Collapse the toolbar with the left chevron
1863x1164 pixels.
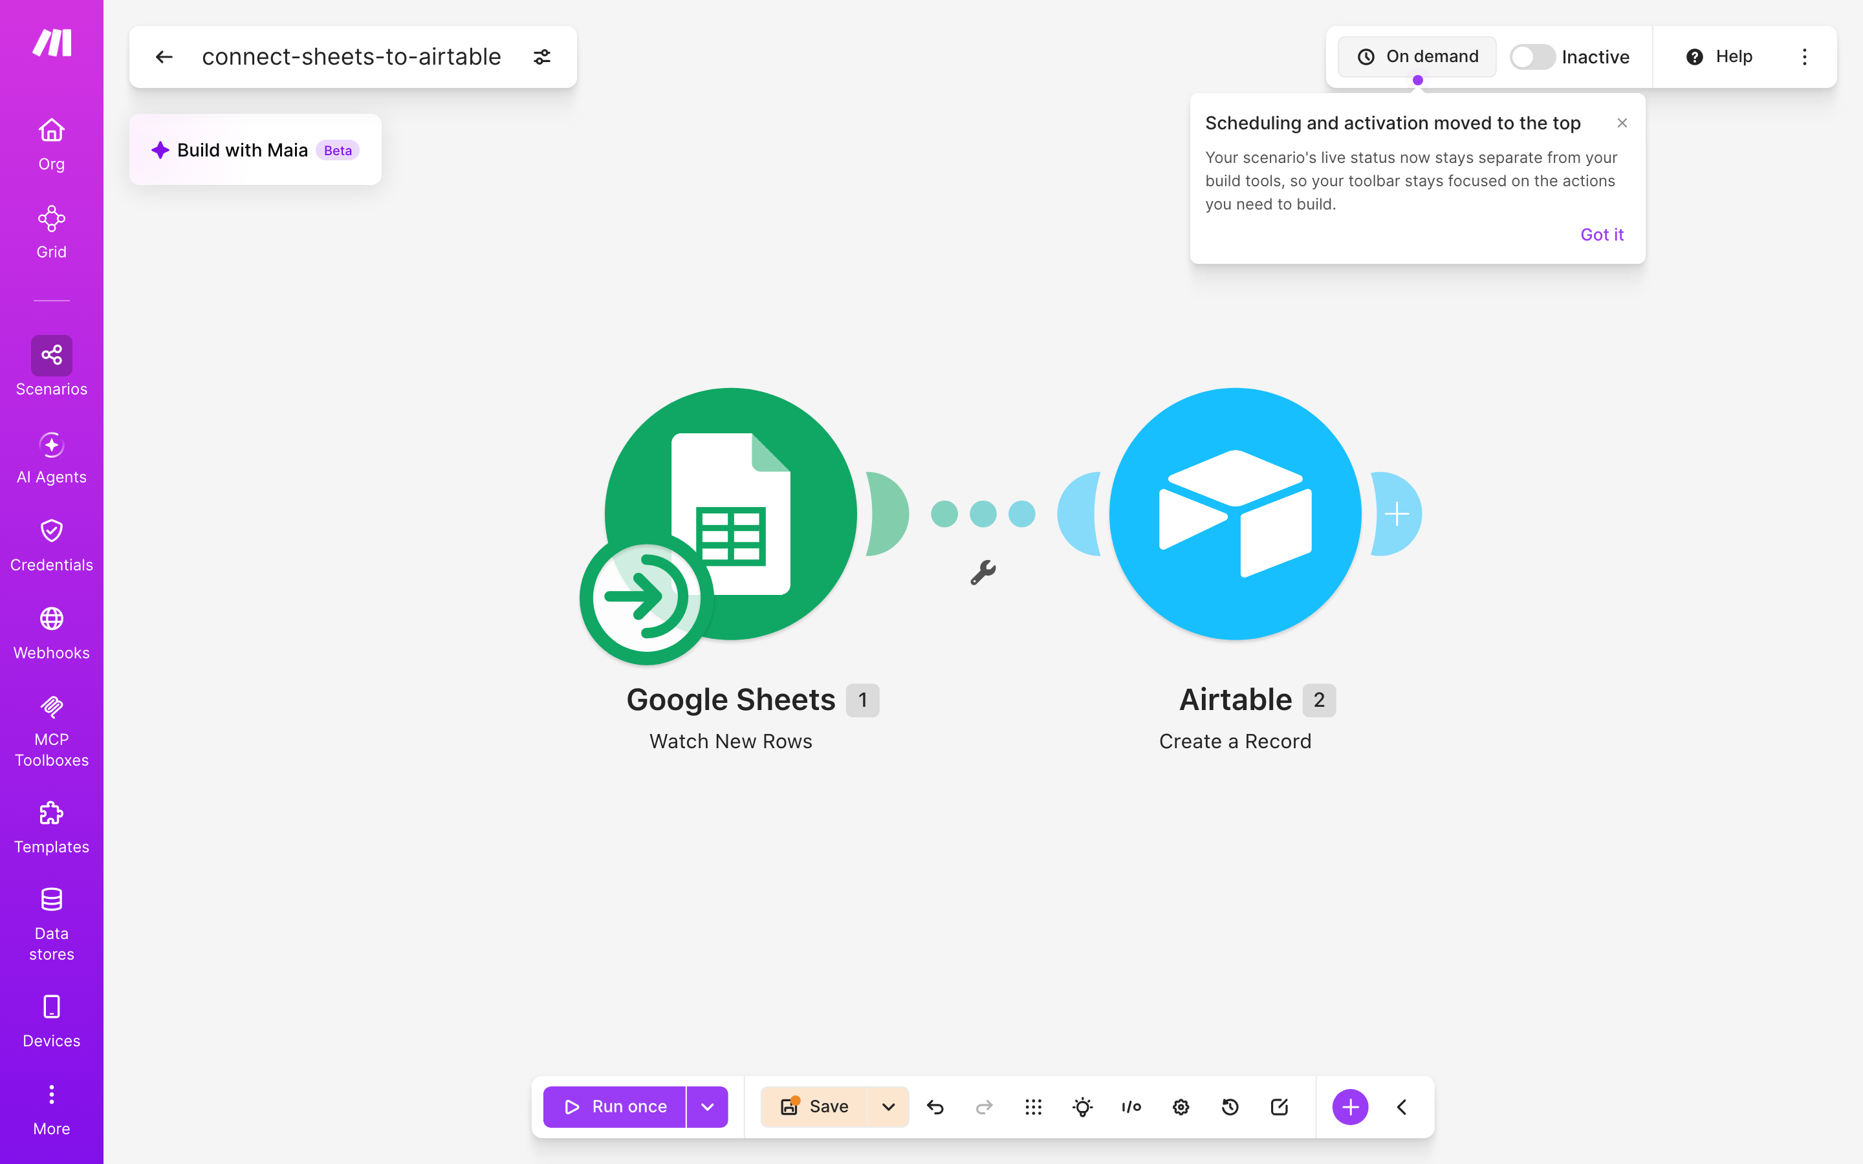[x=1402, y=1107]
